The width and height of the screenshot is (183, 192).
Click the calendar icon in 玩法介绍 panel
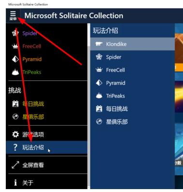[99, 109]
